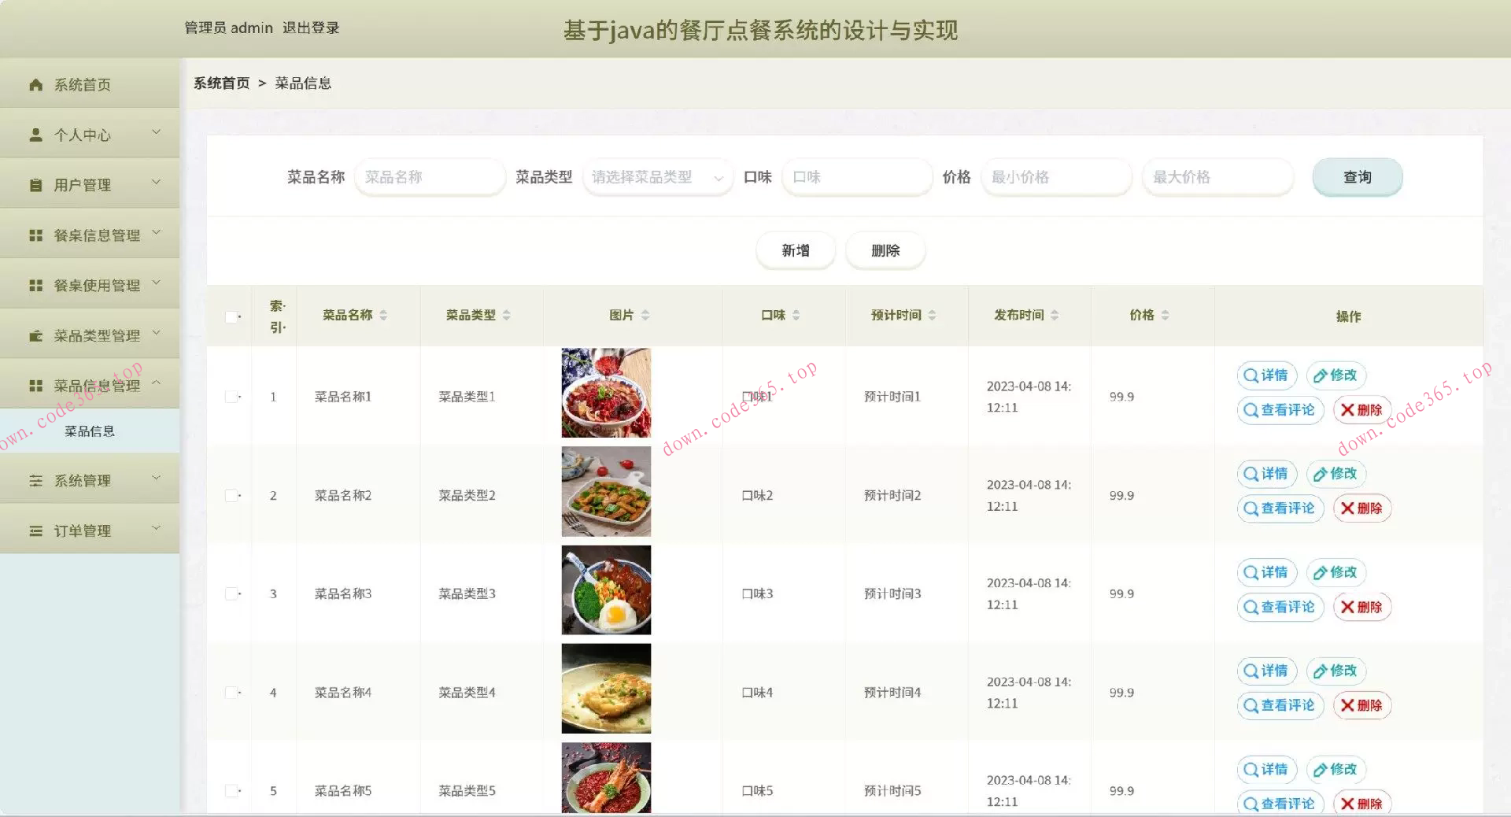Click the 价格 column sort arrows
Image resolution: width=1511 pixels, height=817 pixels.
click(1165, 315)
